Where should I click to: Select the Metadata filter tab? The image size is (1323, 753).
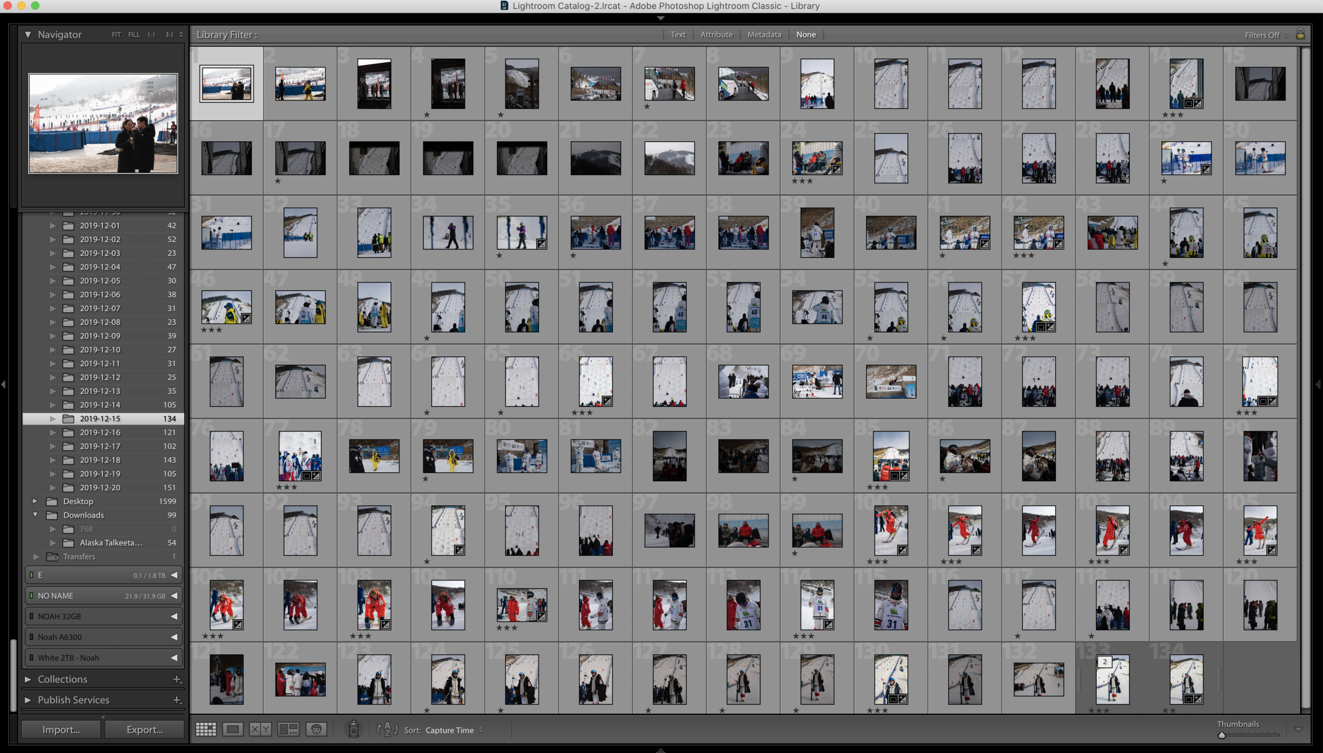tap(764, 34)
